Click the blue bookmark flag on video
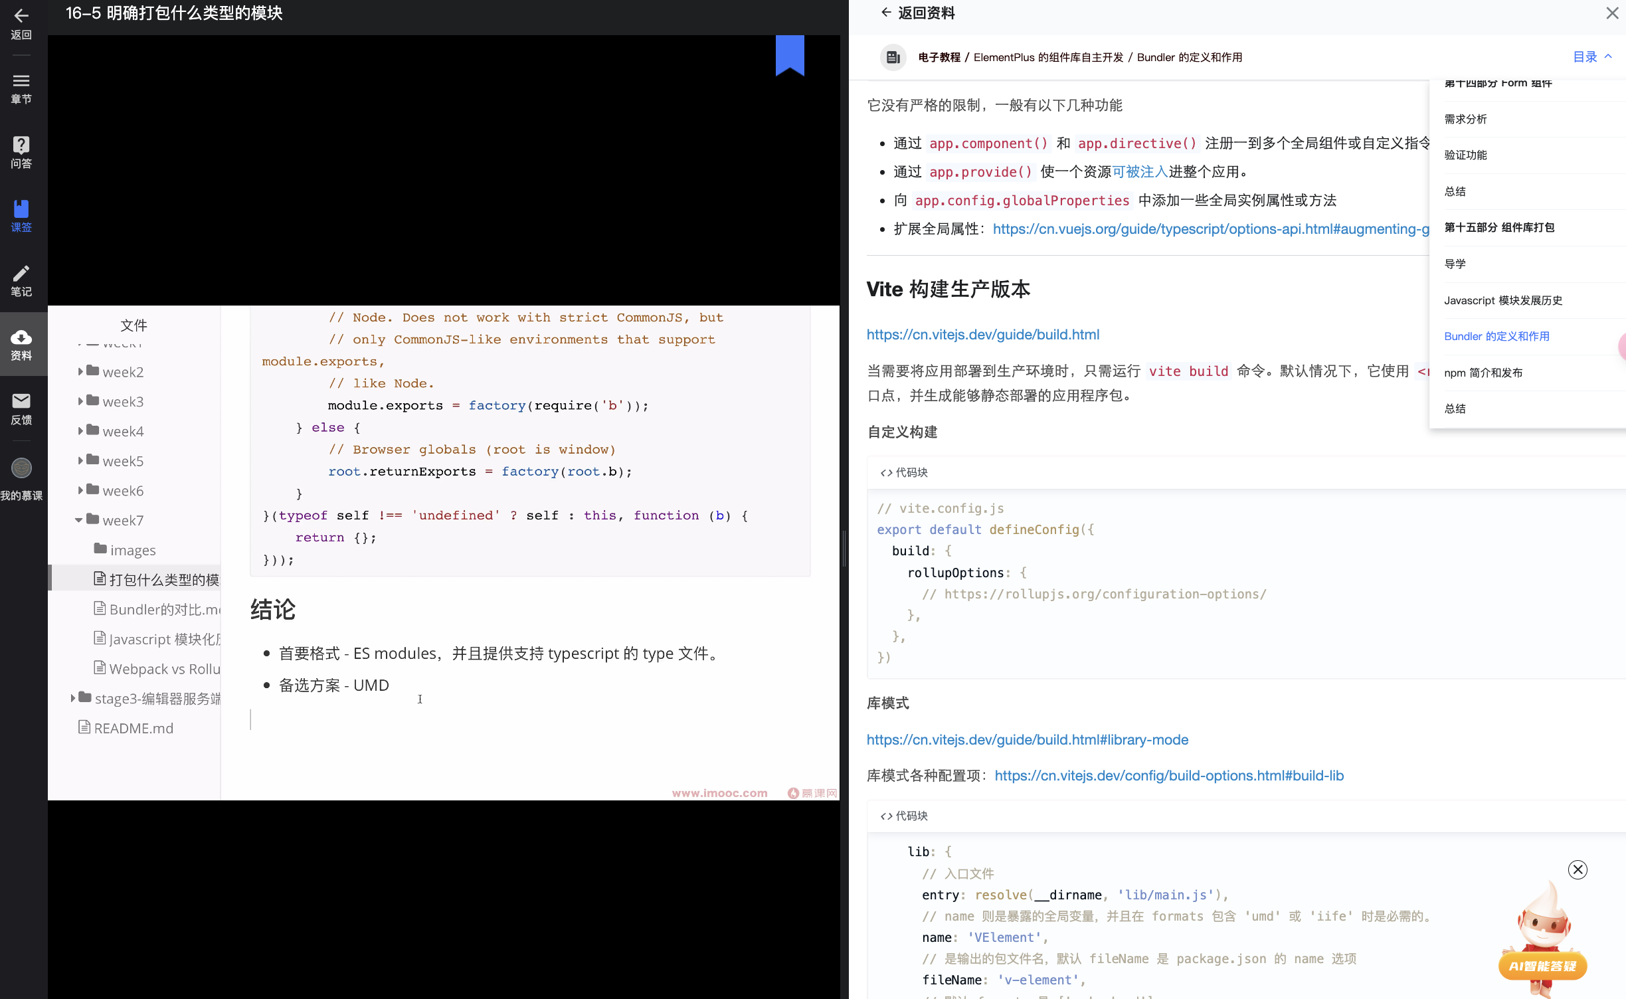 click(x=790, y=56)
